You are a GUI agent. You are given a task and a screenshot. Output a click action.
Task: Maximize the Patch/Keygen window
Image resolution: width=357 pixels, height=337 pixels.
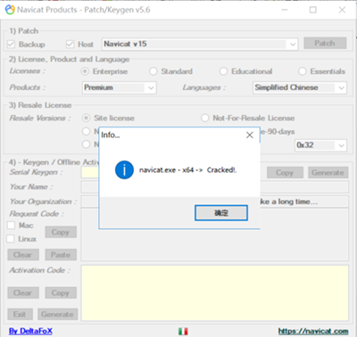(313, 10)
